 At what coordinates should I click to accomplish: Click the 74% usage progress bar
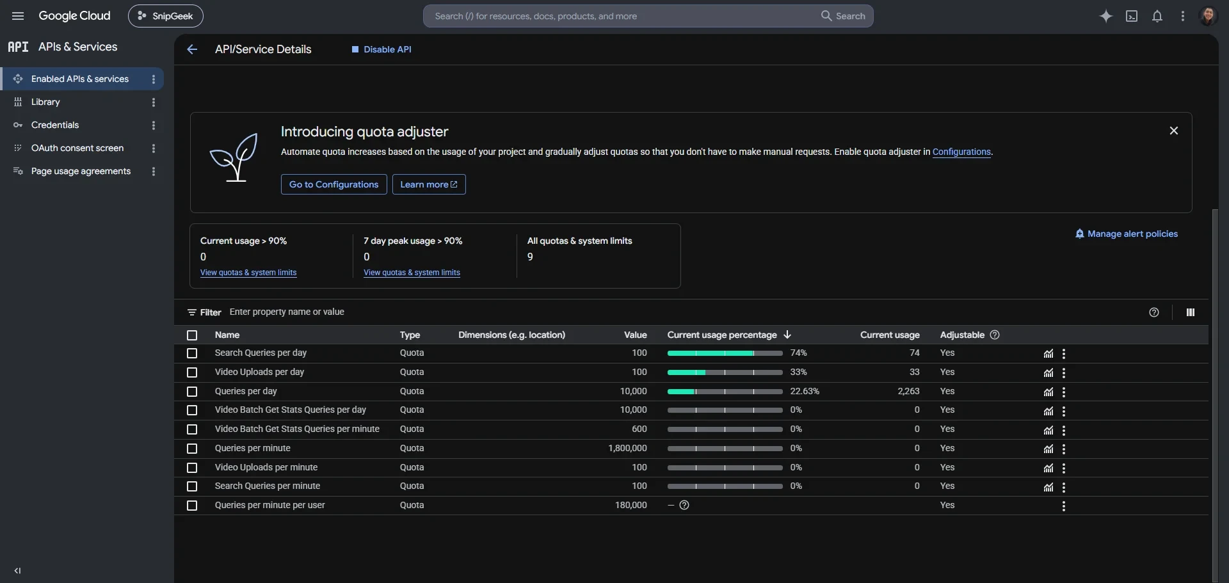(725, 353)
